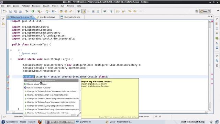Viewport: 220px width, 124px height.
Task: Launch Firefox from the panel
Action: (x=40, y=122)
